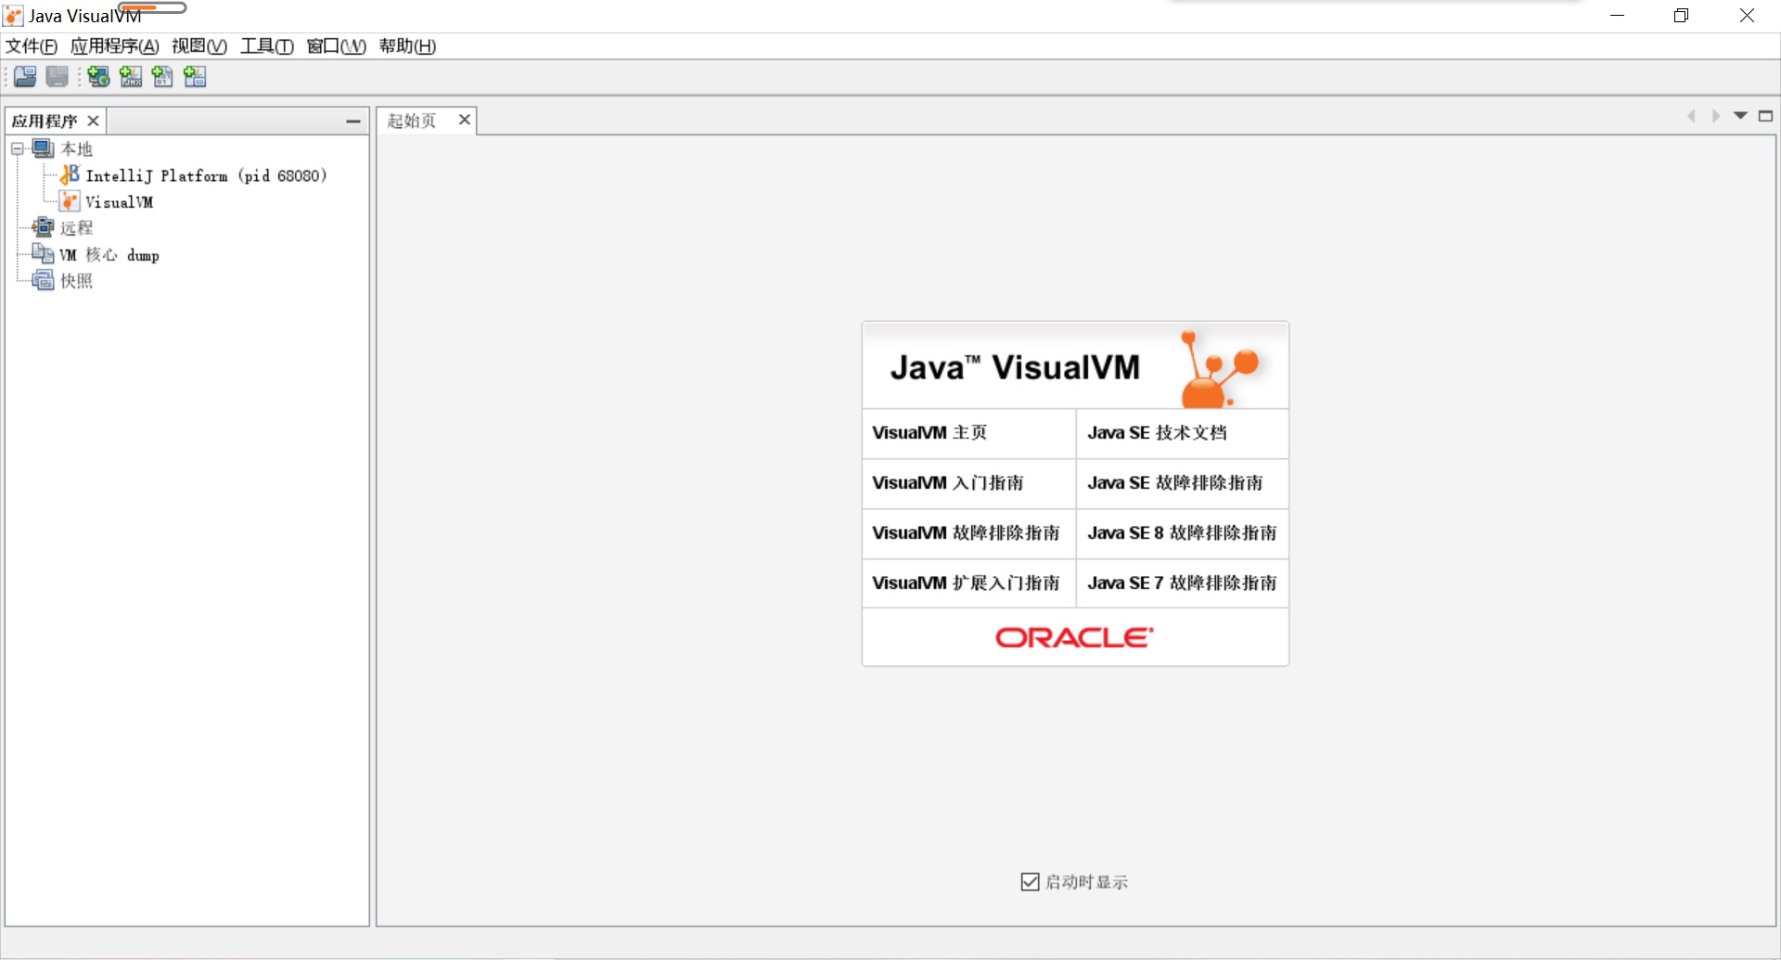The width and height of the screenshot is (1781, 960).
Task: Select the 本地 tree node label
Action: (x=77, y=148)
